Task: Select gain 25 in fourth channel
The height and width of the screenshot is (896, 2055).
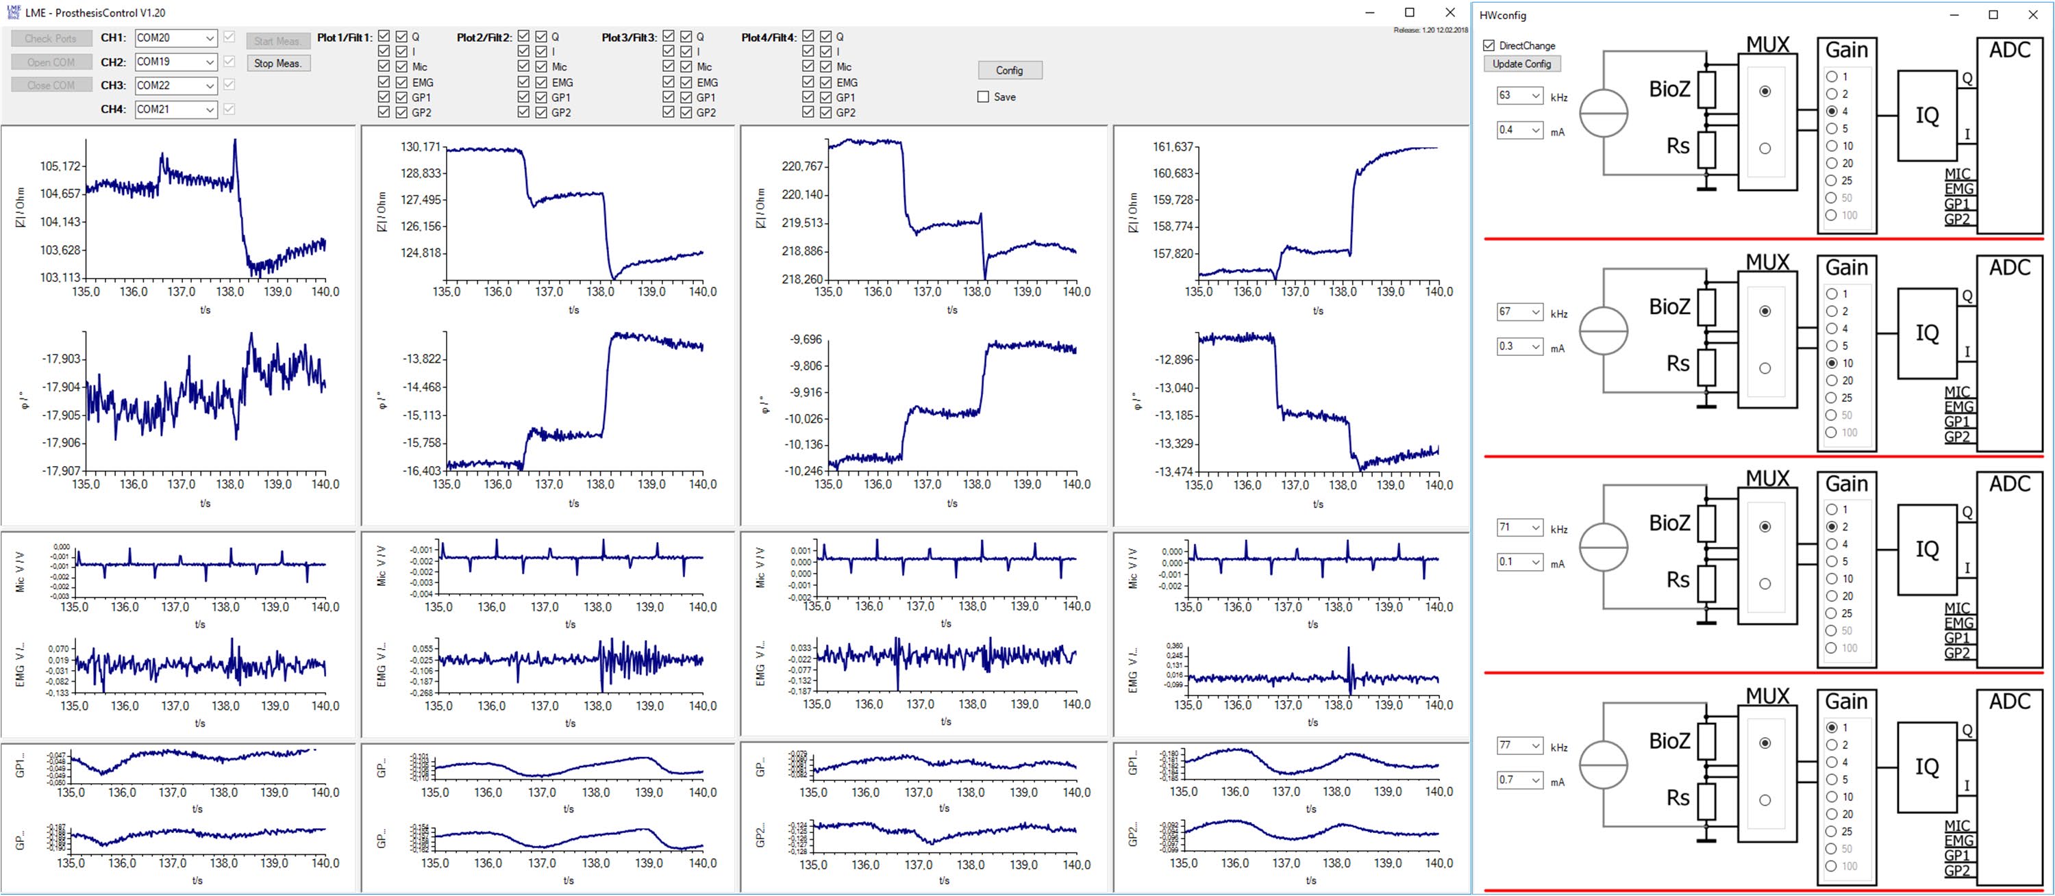Action: (1832, 832)
